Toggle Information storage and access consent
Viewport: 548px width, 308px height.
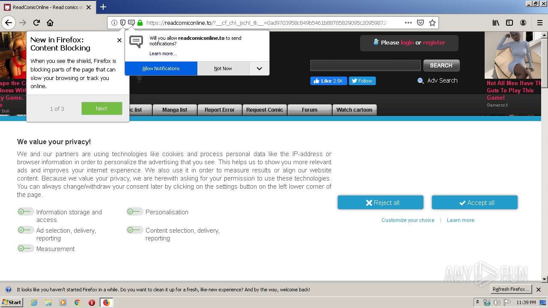[25, 211]
